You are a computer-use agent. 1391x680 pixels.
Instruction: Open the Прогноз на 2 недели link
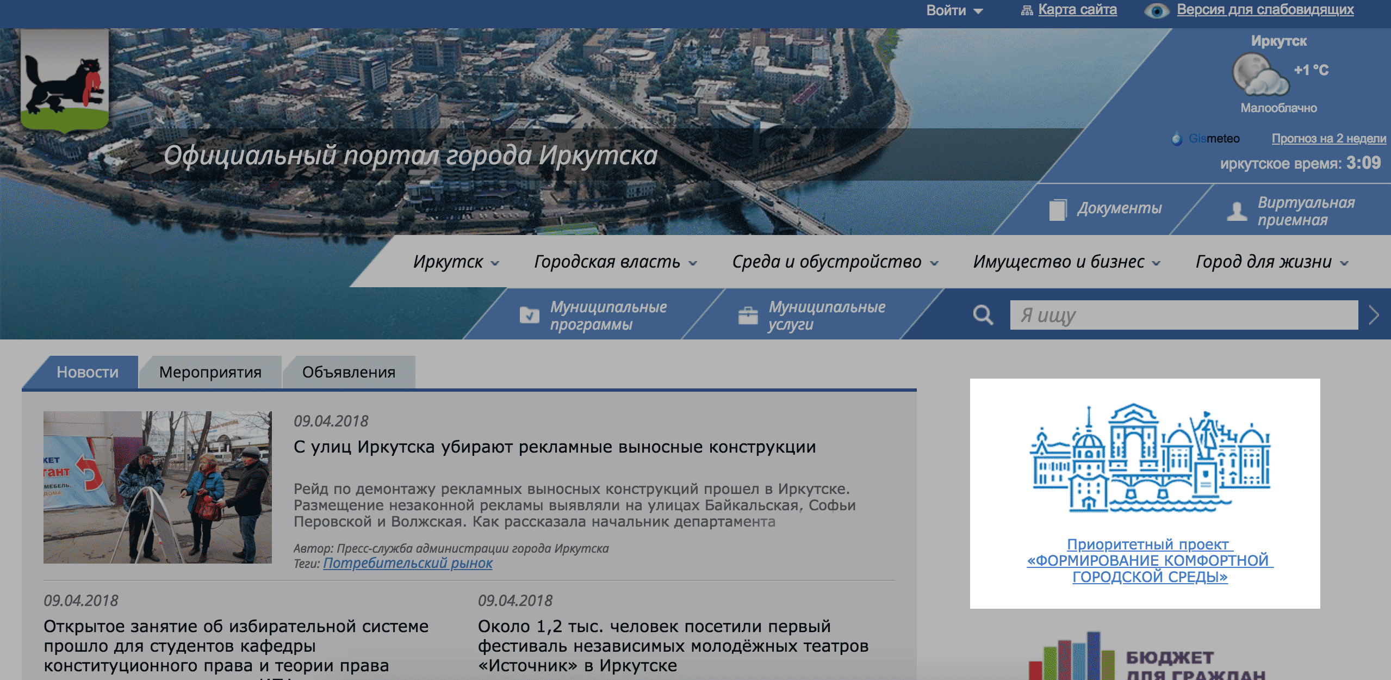pos(1328,139)
